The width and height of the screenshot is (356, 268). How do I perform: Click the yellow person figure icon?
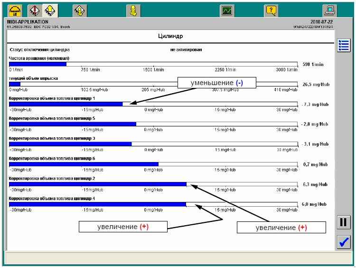tap(134, 10)
